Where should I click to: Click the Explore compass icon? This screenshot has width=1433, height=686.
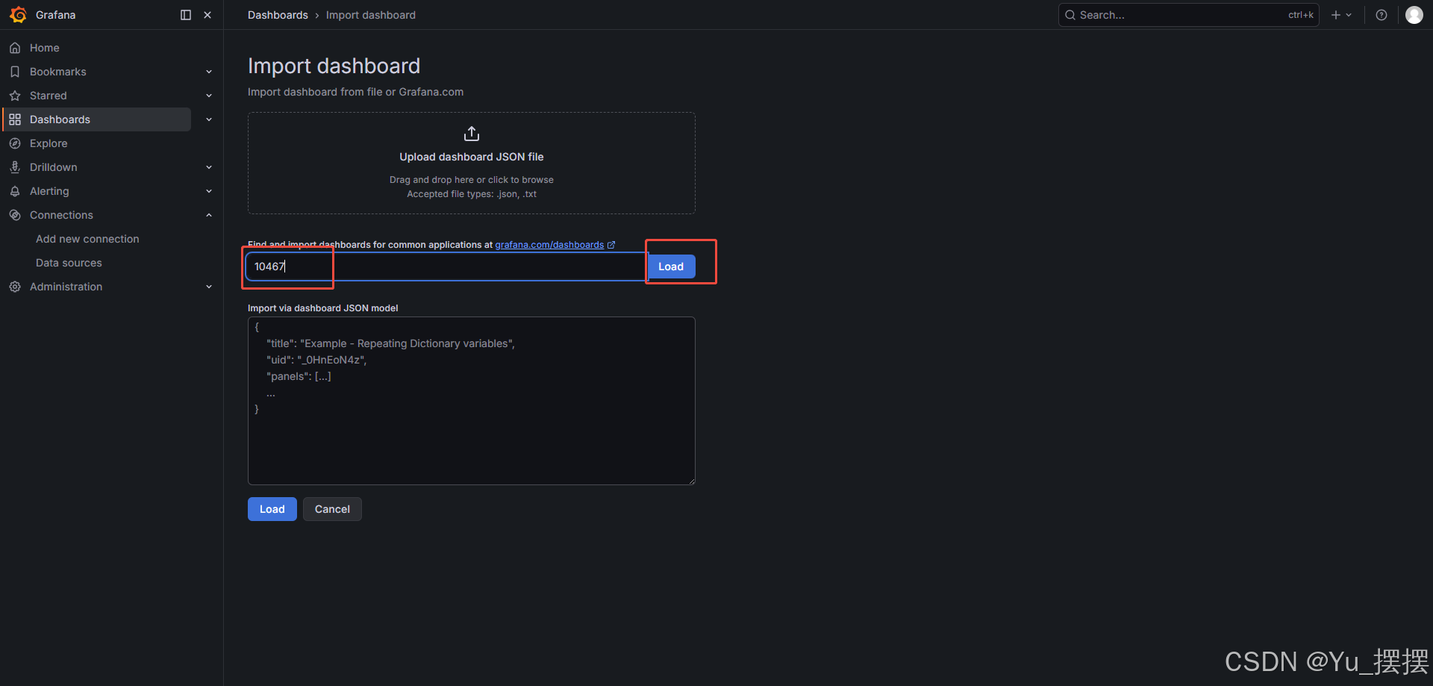tap(15, 143)
